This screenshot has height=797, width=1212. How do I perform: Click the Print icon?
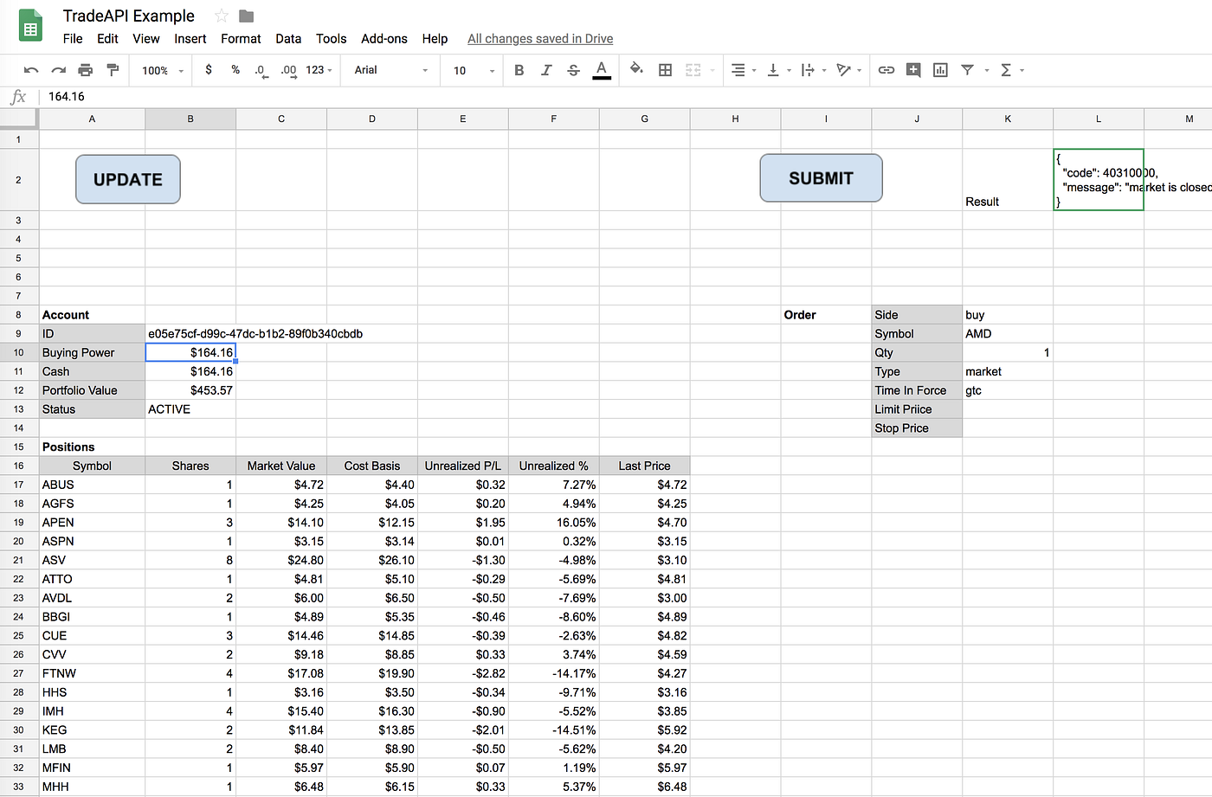point(85,70)
